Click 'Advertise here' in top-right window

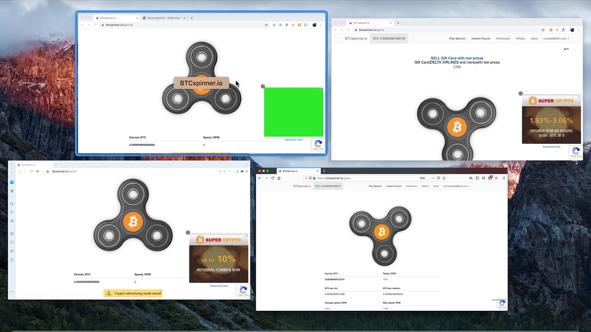(x=551, y=147)
